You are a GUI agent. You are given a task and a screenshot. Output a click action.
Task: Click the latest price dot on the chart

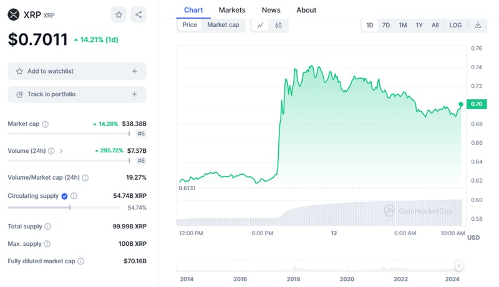[x=461, y=104]
